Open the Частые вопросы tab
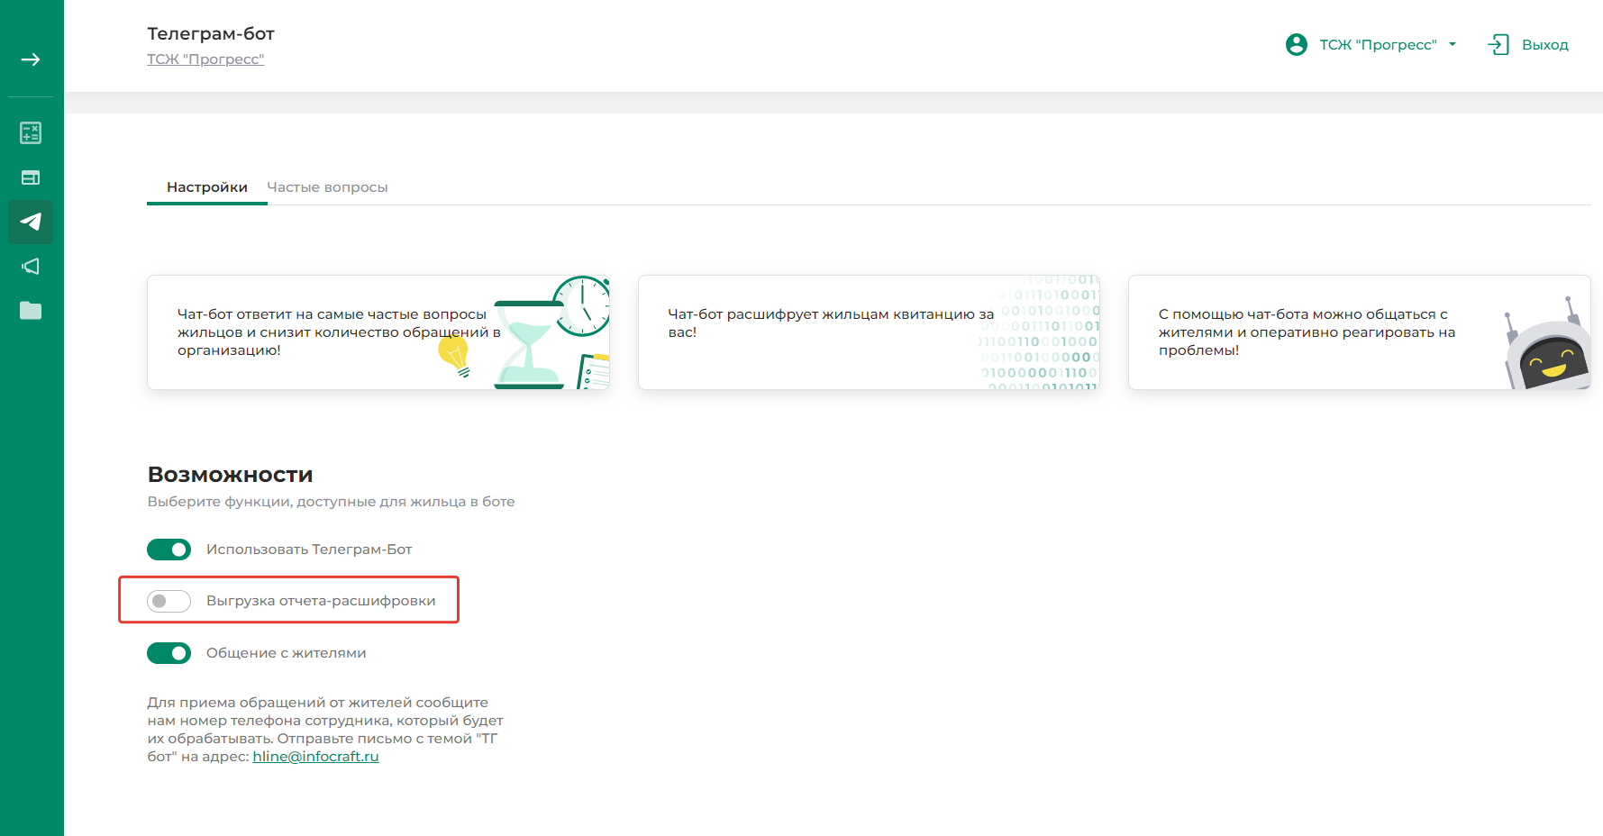The width and height of the screenshot is (1603, 836). pyautogui.click(x=327, y=187)
